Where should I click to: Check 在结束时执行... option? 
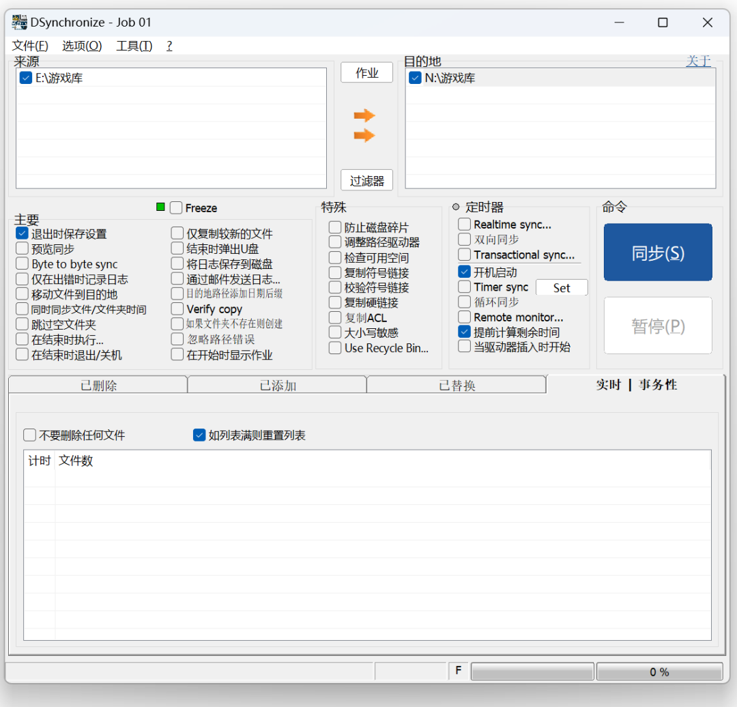pos(22,339)
